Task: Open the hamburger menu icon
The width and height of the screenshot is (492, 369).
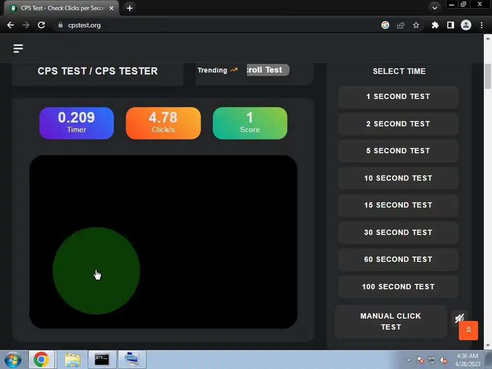Action: pyautogui.click(x=18, y=49)
